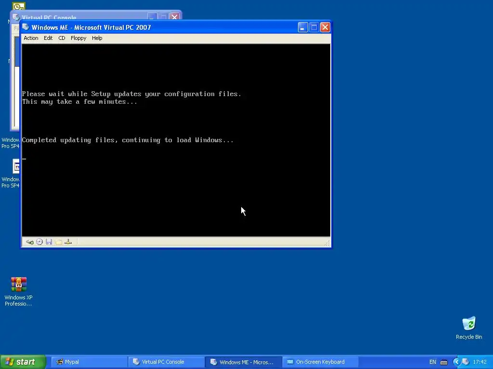
Task: Select the Windows XP Professio… WinRAR archive icon
Action: (19, 292)
